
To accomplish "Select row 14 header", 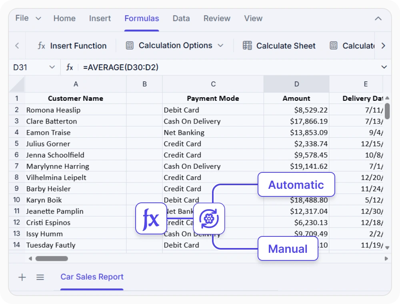I will [17, 245].
